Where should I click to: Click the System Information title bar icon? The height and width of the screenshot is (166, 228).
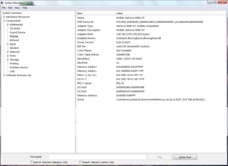coord(2,3)
